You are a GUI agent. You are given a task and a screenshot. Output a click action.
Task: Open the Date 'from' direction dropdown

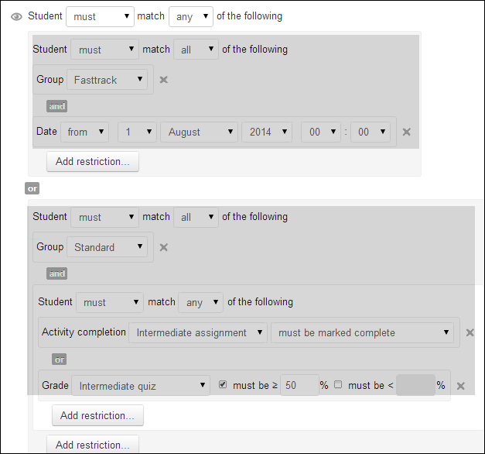(x=84, y=132)
